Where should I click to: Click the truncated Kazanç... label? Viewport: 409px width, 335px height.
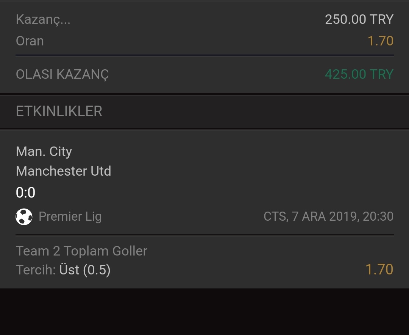coord(43,19)
